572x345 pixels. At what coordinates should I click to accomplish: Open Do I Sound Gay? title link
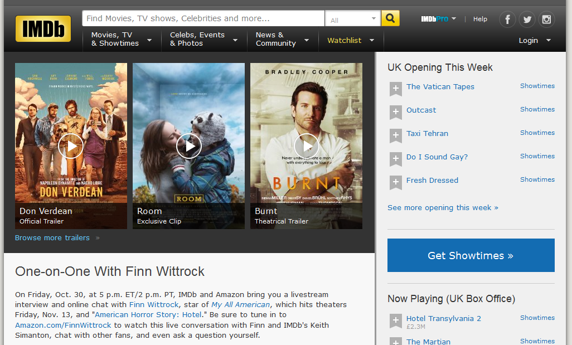[x=437, y=157]
